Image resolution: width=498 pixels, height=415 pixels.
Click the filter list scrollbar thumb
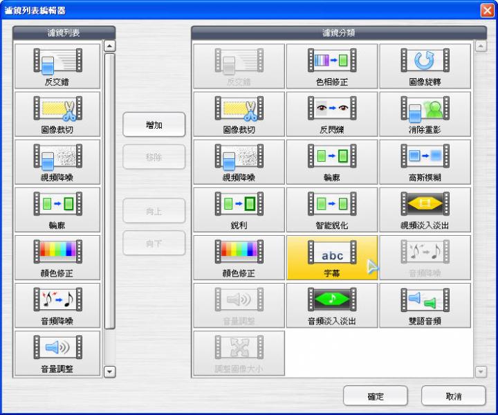coord(109,191)
